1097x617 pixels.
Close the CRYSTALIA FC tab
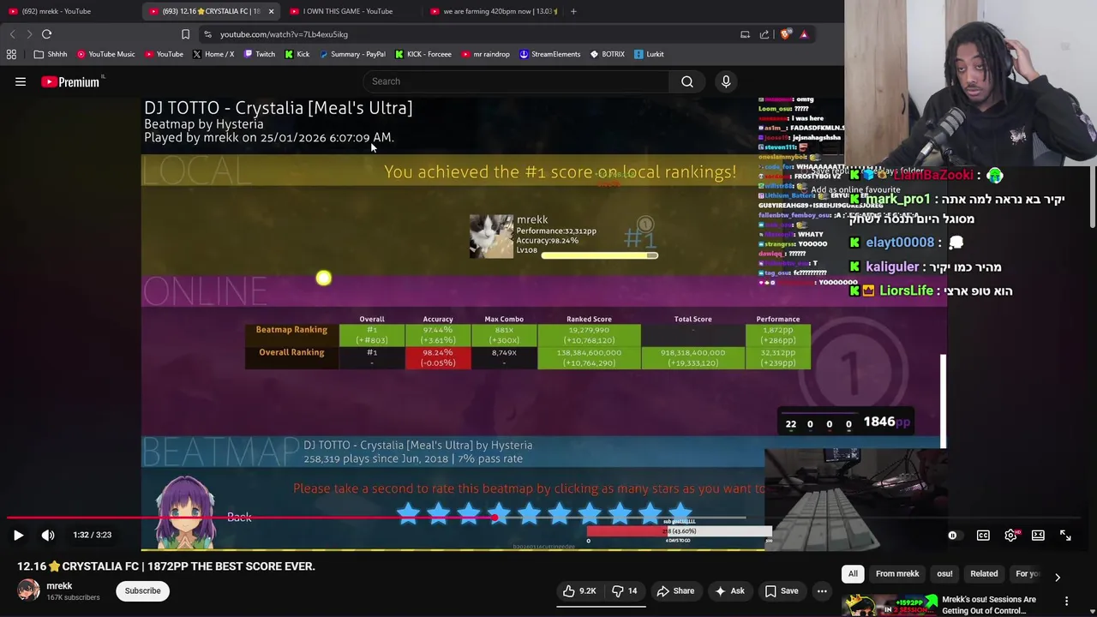[271, 11]
